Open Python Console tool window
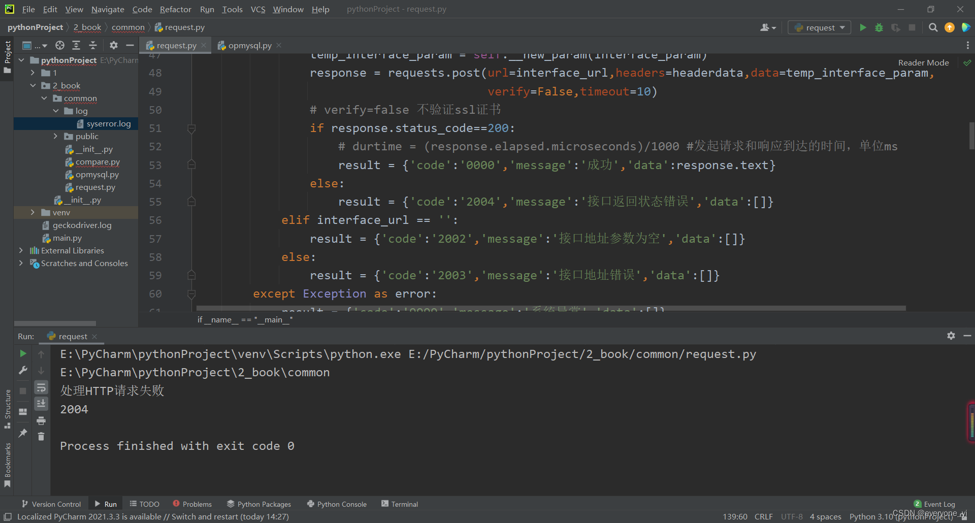This screenshot has width=975, height=523. coord(337,504)
